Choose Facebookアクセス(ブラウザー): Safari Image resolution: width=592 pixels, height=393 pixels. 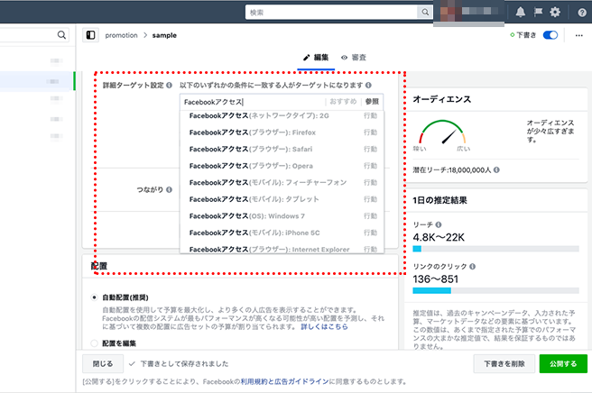pos(282,149)
